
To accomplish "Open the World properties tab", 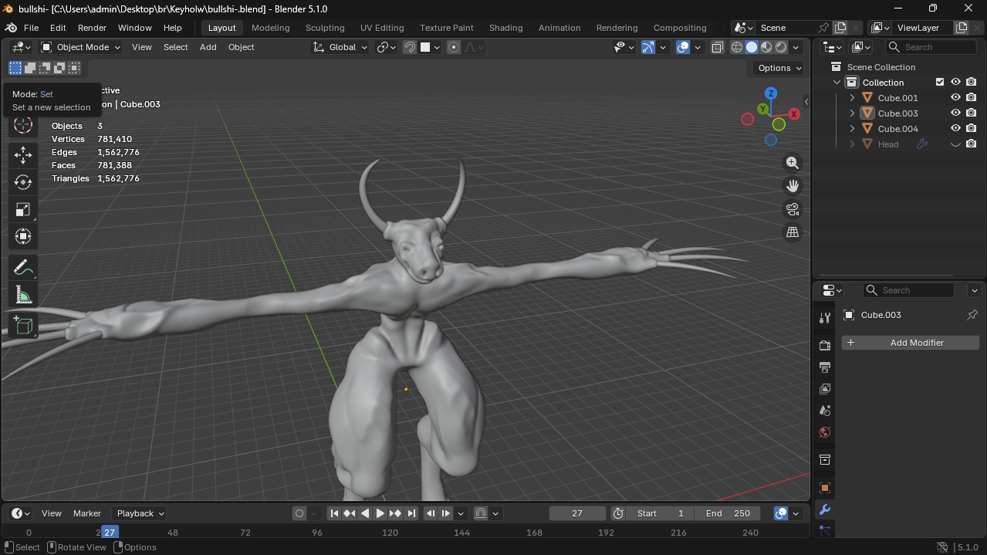I will pyautogui.click(x=824, y=432).
